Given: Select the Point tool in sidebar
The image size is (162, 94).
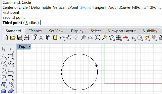Looking at the screenshot, I should (x=11, y=49).
